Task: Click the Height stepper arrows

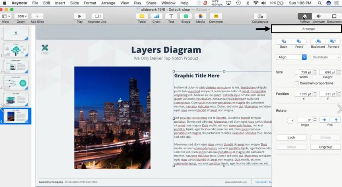Action: pos(339,72)
